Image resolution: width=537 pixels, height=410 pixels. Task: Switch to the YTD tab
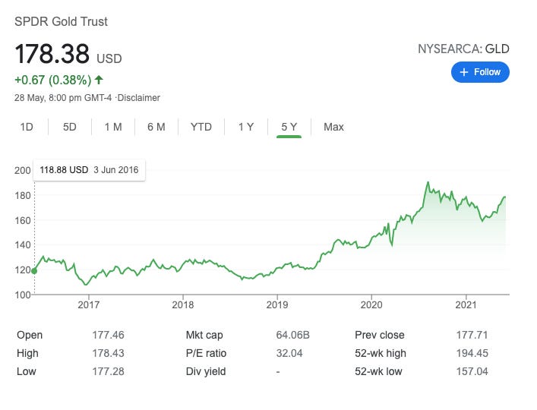point(201,127)
